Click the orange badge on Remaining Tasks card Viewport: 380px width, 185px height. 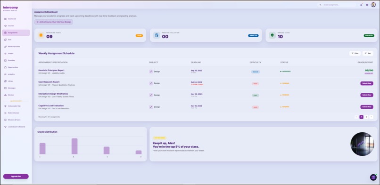tap(139, 36)
